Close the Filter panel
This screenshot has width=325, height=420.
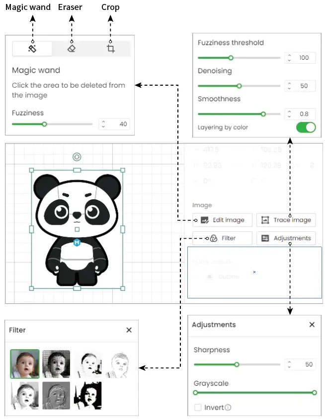(129, 330)
